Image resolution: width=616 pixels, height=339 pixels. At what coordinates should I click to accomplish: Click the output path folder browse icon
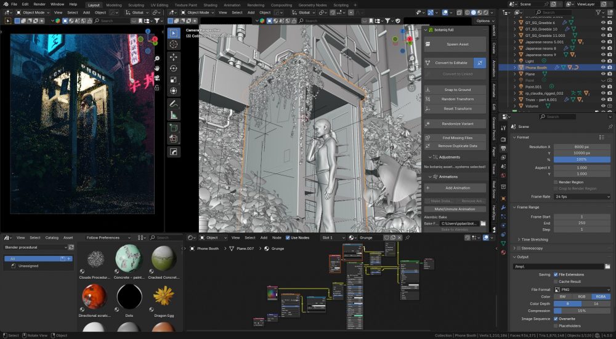coord(607,266)
